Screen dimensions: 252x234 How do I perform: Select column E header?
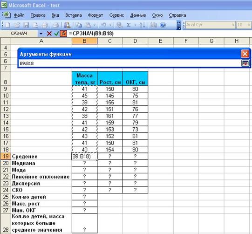click(x=161, y=41)
